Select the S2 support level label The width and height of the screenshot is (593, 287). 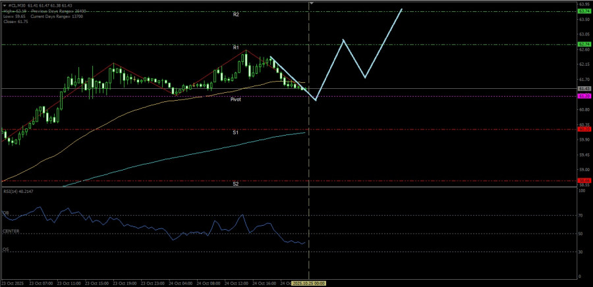235,184
